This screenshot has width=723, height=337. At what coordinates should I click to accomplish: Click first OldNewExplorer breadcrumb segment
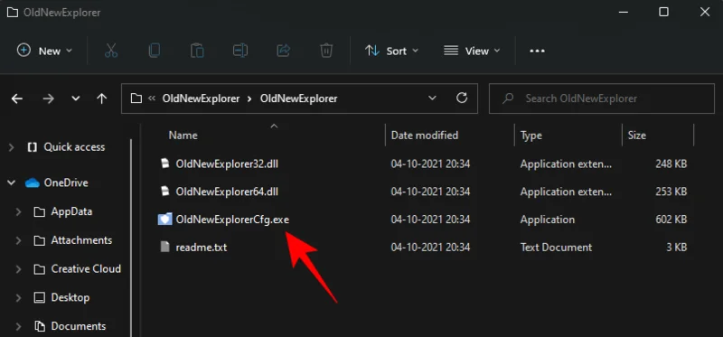(x=201, y=98)
